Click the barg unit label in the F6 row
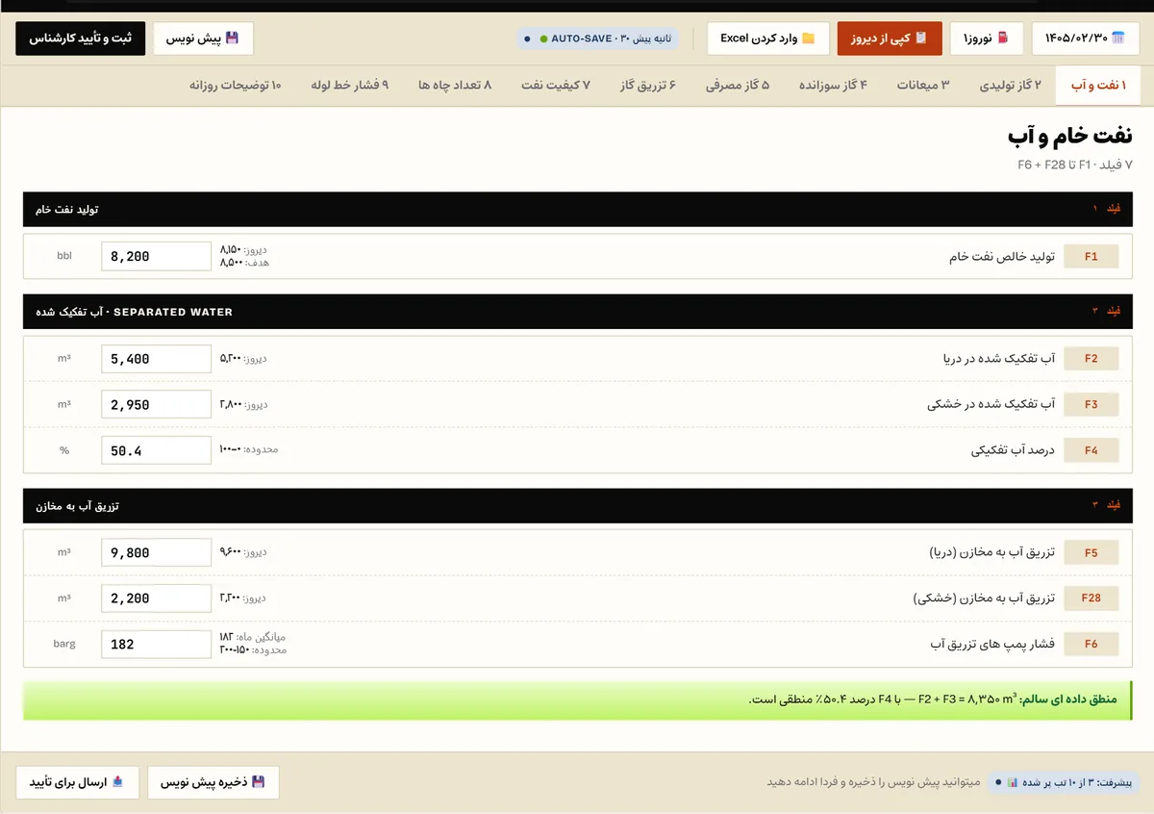Image resolution: width=1154 pixels, height=814 pixels. [64, 644]
